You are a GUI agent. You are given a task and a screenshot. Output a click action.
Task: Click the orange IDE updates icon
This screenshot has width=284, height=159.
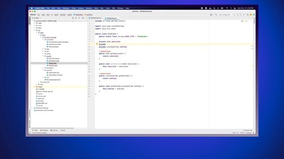click(x=251, y=15)
